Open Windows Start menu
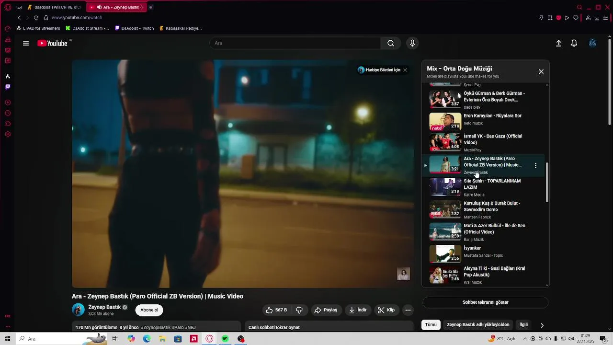The image size is (613, 345). (x=8, y=339)
